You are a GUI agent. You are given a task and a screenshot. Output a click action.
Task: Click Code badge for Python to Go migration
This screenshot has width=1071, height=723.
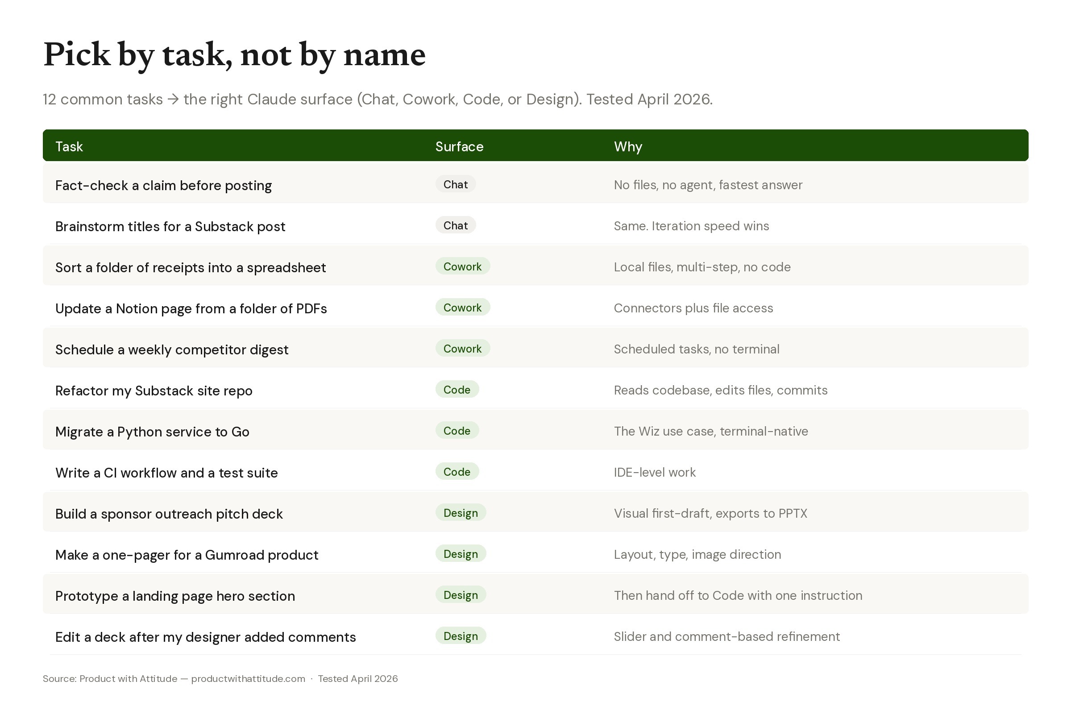point(457,430)
